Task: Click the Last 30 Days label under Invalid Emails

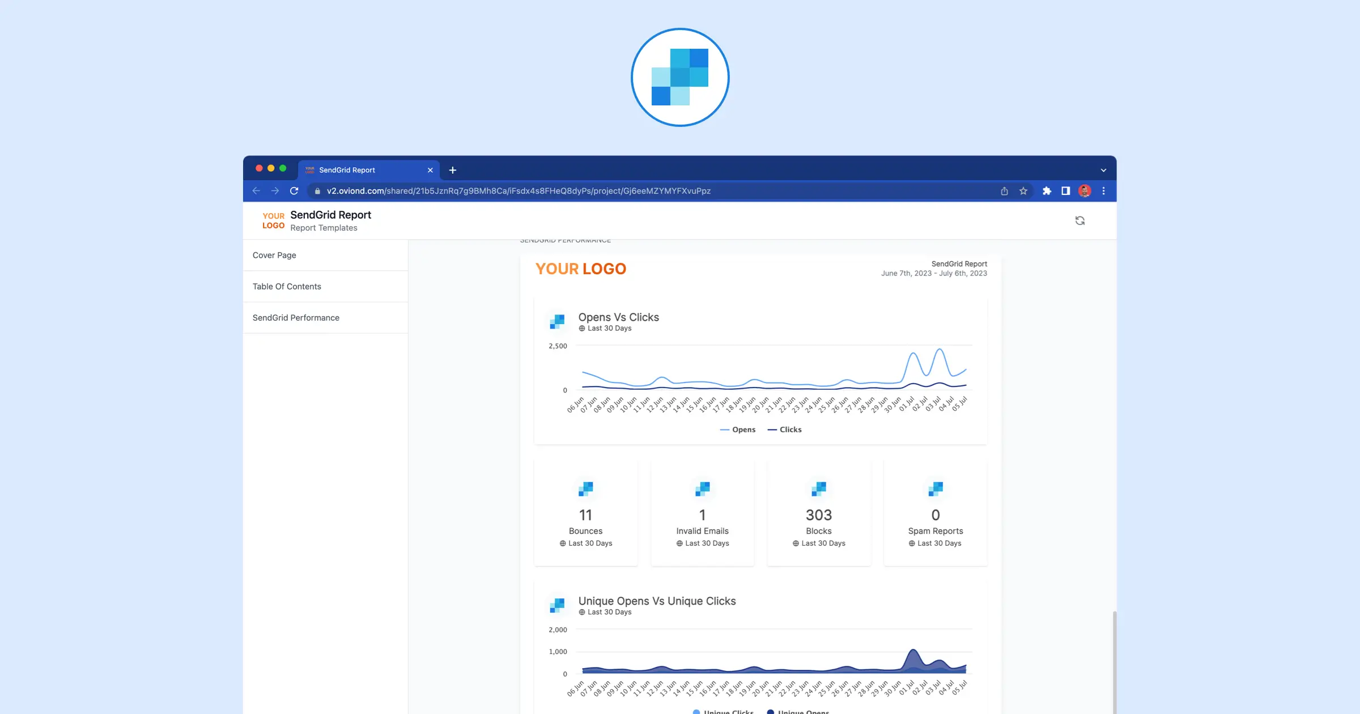Action: coord(707,543)
